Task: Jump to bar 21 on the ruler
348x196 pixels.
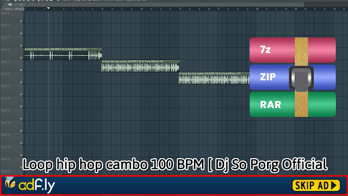Action: [x=219, y=9]
